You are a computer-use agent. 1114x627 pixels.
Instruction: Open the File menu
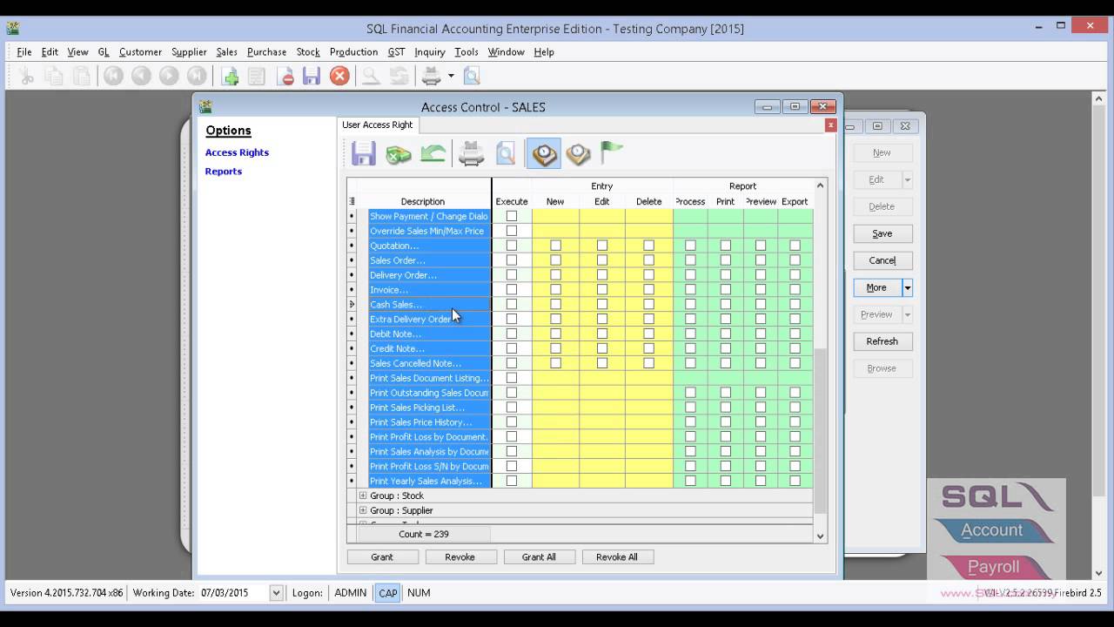tap(24, 52)
